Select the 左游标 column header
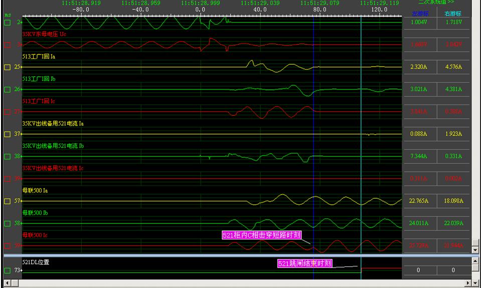The height and width of the screenshot is (288, 481). click(420, 13)
